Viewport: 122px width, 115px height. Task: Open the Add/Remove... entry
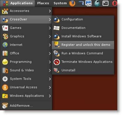[x=26, y=106]
